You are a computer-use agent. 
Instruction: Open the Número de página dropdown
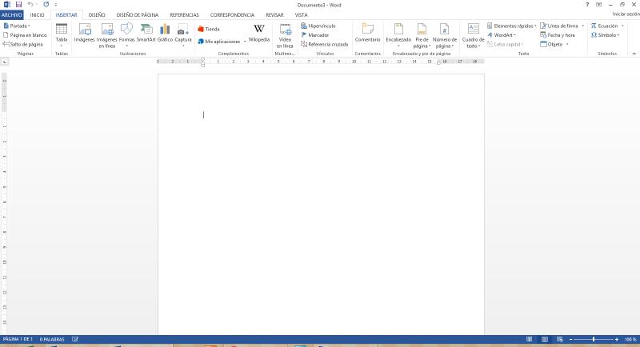coord(445,35)
